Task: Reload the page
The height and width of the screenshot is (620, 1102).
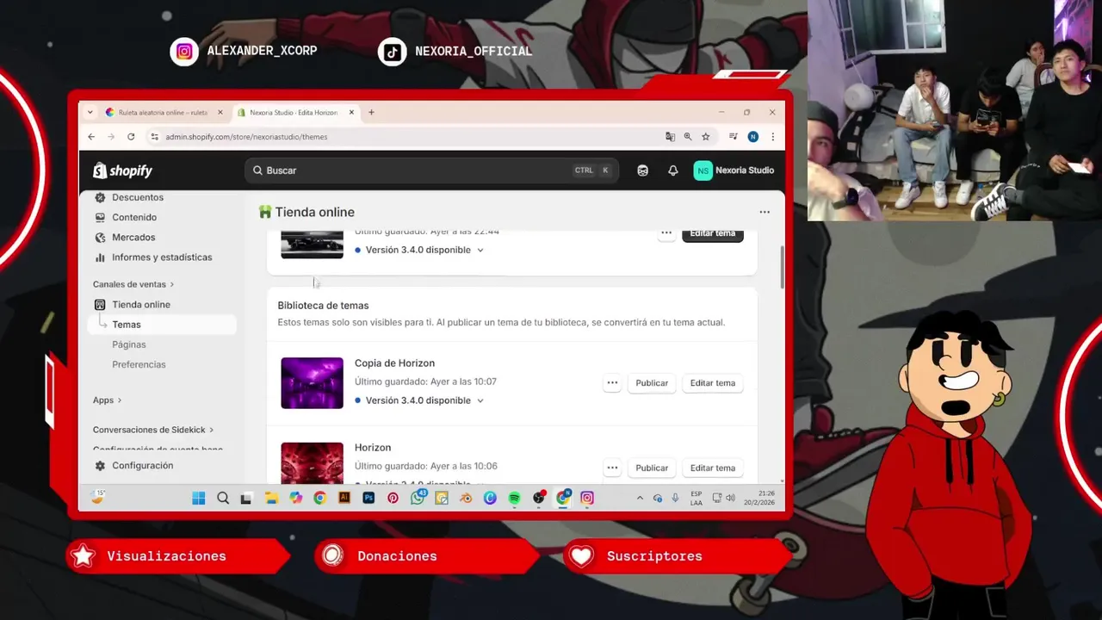Action: tap(131, 137)
